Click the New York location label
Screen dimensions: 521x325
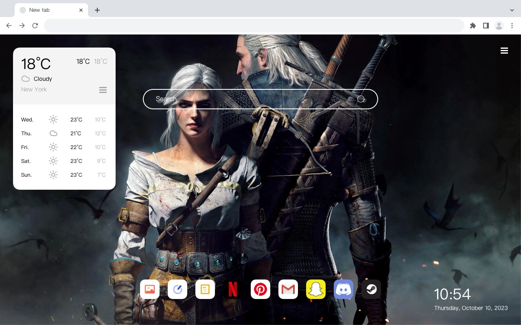click(x=34, y=89)
